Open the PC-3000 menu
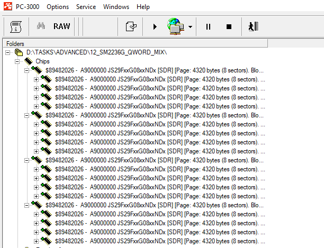 [28, 7]
